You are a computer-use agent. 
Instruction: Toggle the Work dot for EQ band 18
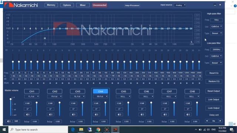point(118,83)
